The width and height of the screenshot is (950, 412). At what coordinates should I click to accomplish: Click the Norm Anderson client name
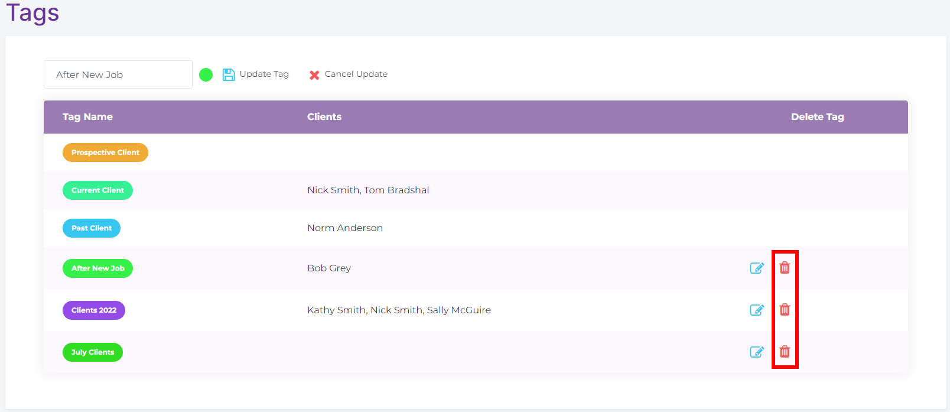[x=345, y=228]
